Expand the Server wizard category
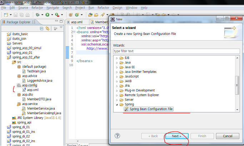 click(x=117, y=100)
